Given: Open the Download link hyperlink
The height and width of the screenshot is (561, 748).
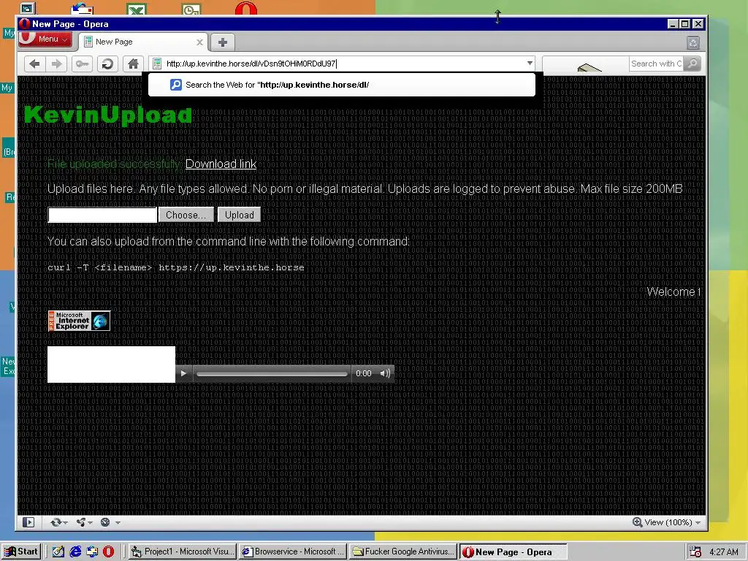Looking at the screenshot, I should click(221, 164).
